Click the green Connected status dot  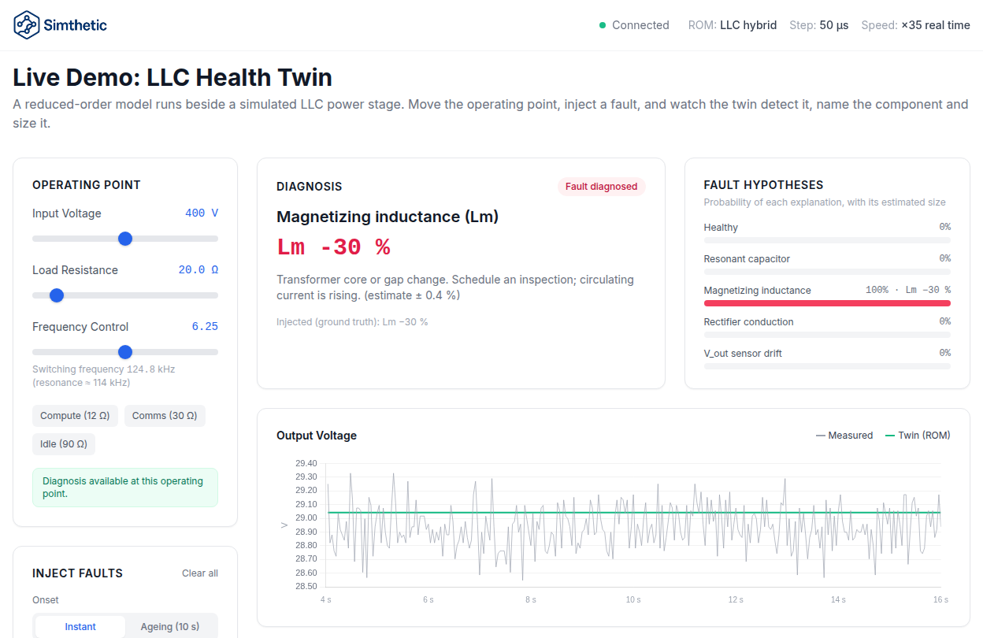(603, 25)
